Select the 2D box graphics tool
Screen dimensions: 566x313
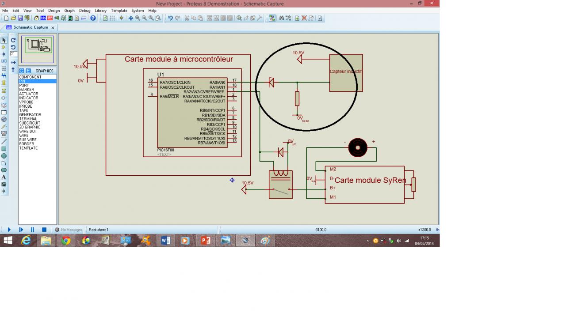pos(4,149)
